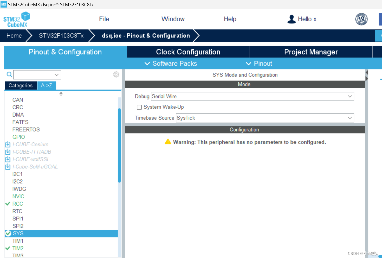Go to the Home breadcrumb
Viewport: 382px width, 258px height.
click(14, 36)
